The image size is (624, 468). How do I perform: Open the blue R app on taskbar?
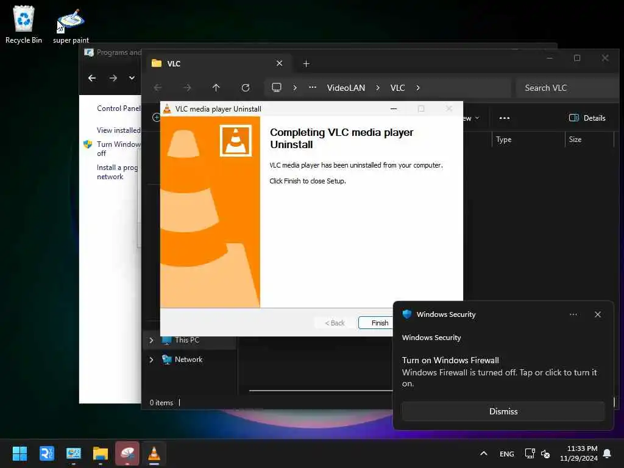point(46,453)
